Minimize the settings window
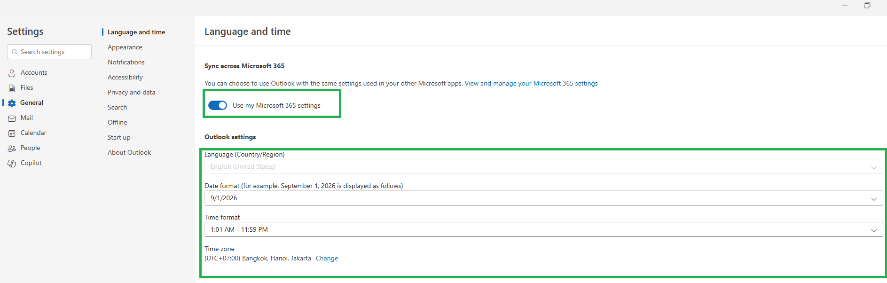This screenshot has width=887, height=283. [845, 5]
